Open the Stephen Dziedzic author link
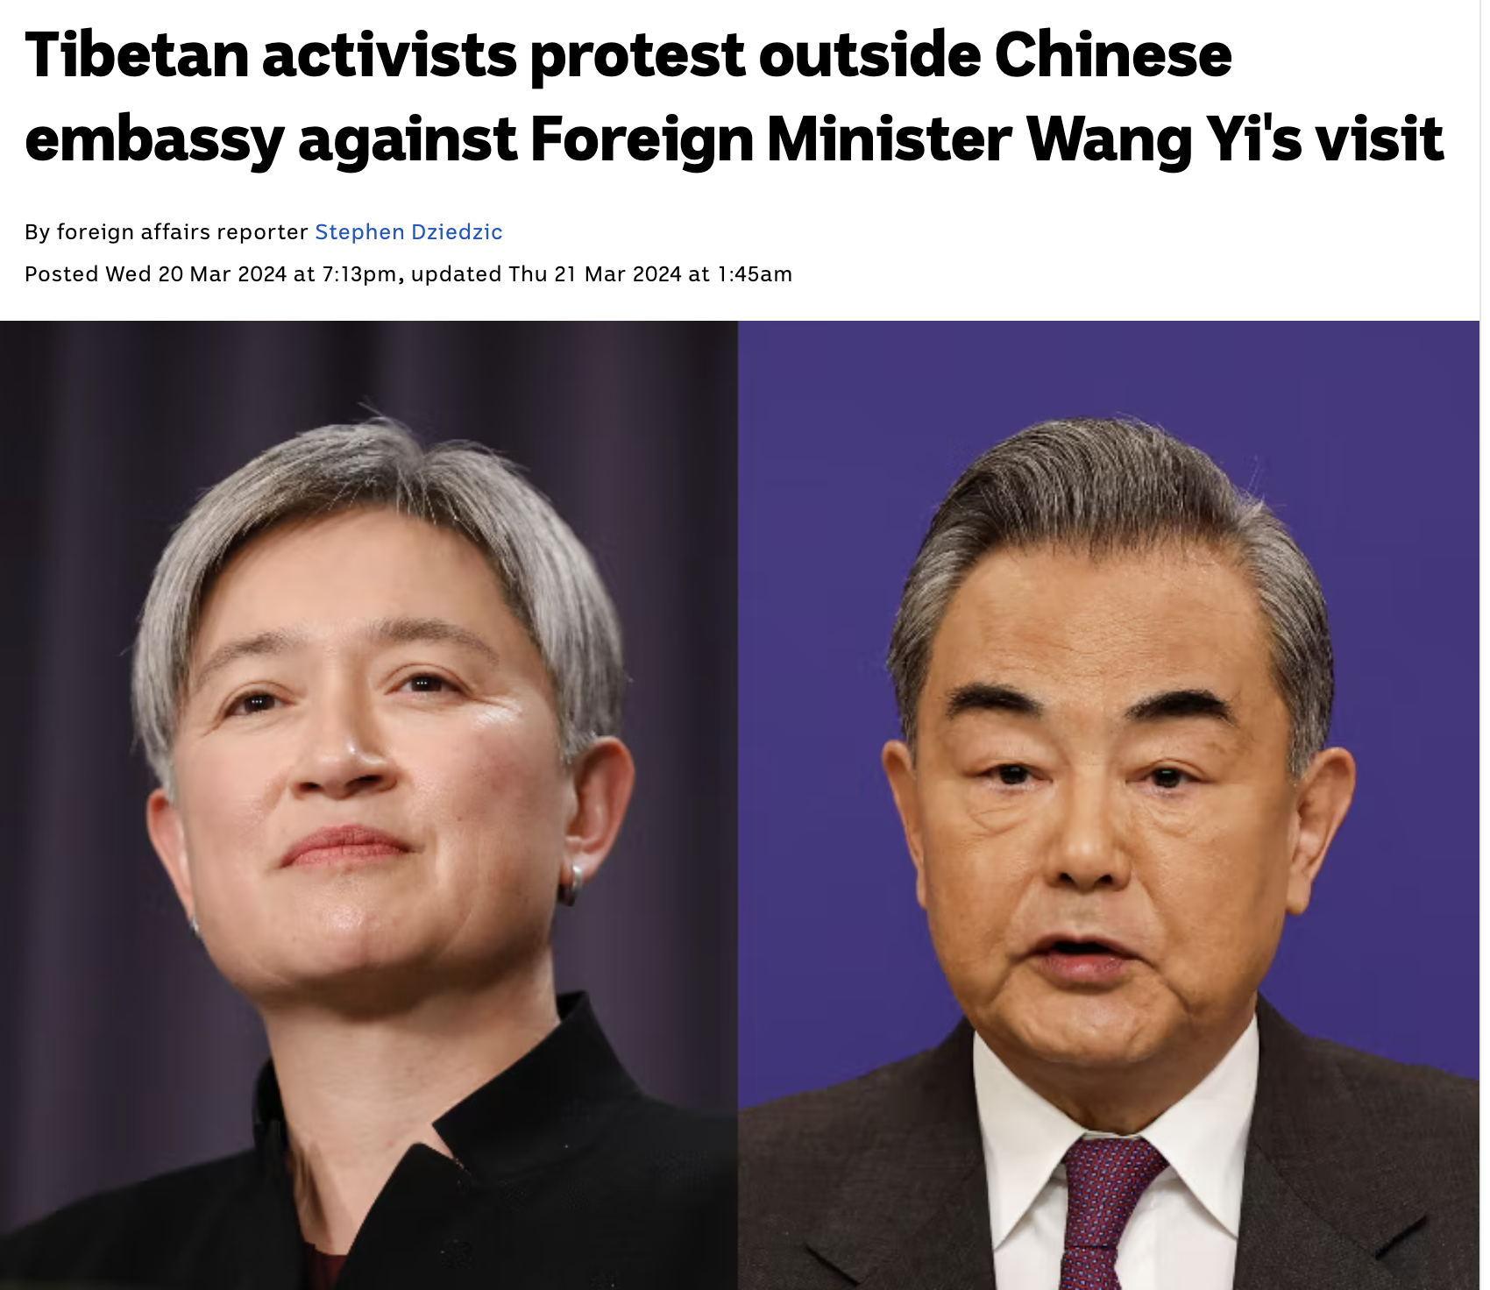Image resolution: width=1490 pixels, height=1290 pixels. coord(408,232)
